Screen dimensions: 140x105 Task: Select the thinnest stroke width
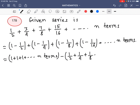pyautogui.click(x=103, y=11)
